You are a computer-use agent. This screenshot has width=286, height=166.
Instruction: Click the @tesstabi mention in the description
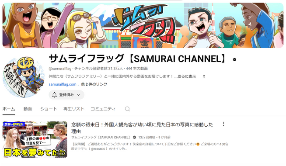coord(98,149)
